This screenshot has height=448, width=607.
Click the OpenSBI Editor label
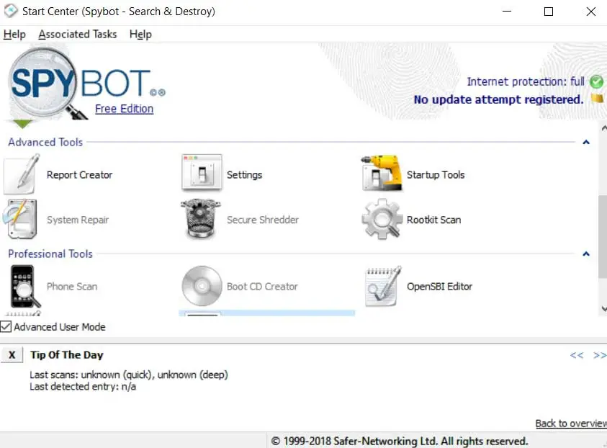(x=439, y=287)
